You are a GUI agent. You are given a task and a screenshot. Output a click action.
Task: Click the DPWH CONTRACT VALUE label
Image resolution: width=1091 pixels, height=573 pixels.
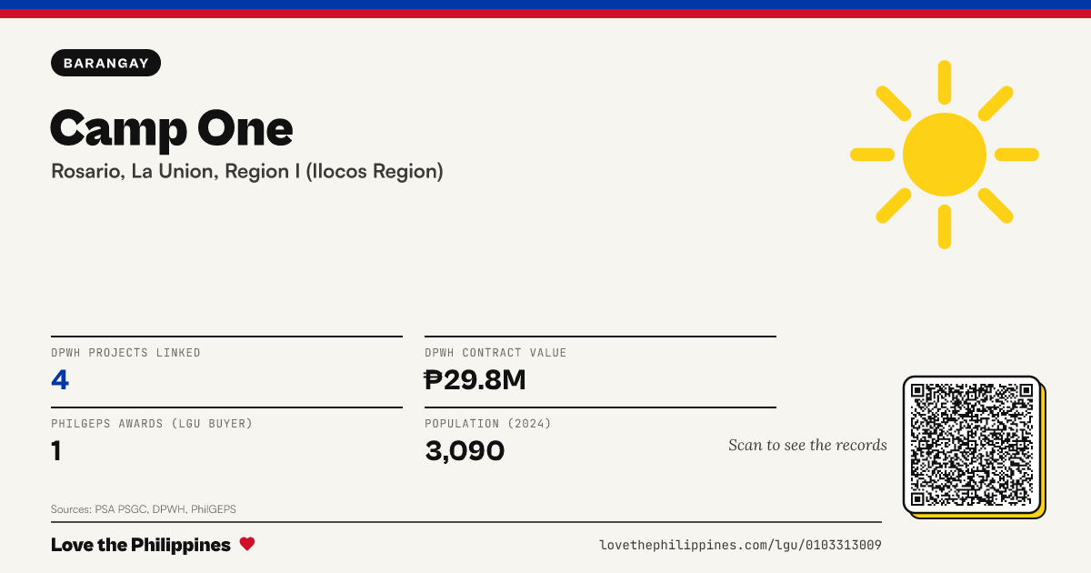(495, 353)
